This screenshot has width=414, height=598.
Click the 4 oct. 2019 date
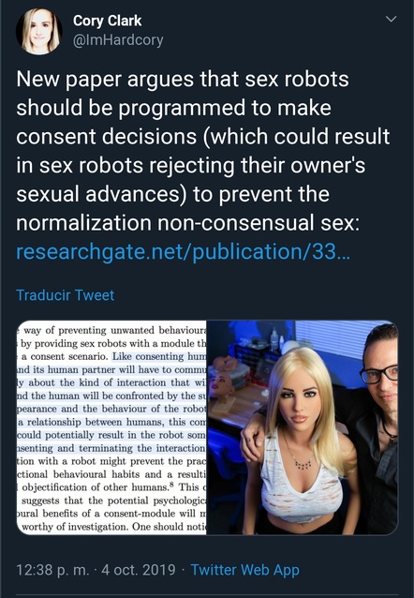[x=139, y=570]
